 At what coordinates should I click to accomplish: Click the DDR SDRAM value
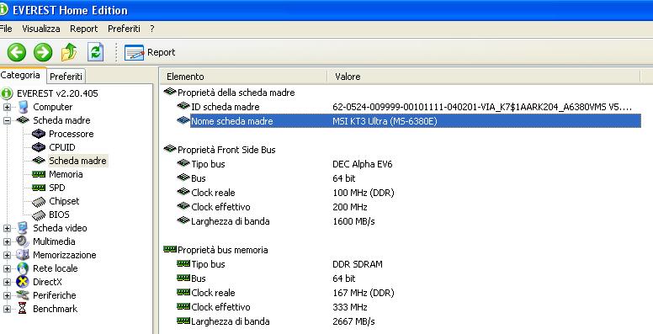click(358, 264)
